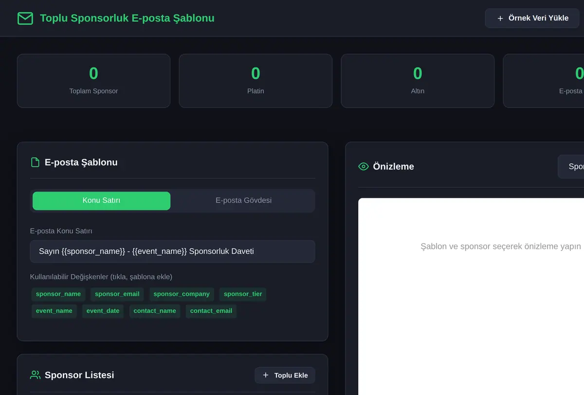This screenshot has height=395, width=584.
Task: Click the Toplam Sponsor stat card
Action: pyautogui.click(x=93, y=81)
